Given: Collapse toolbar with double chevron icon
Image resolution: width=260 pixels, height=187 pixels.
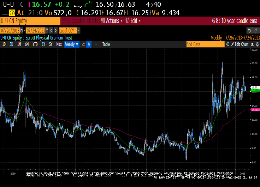Looking at the screenshot, I should (x=227, y=44).
